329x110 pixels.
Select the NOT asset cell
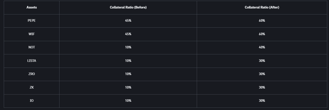[x=32, y=47]
